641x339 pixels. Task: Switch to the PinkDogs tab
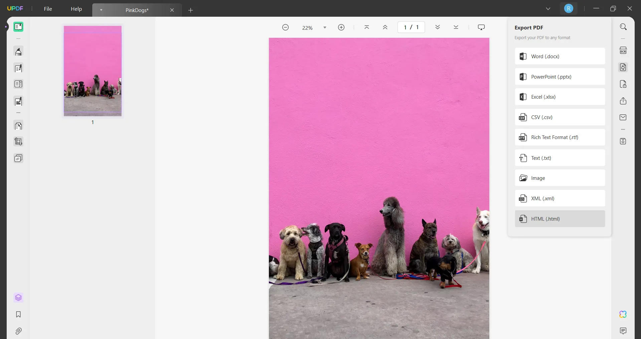(x=136, y=10)
